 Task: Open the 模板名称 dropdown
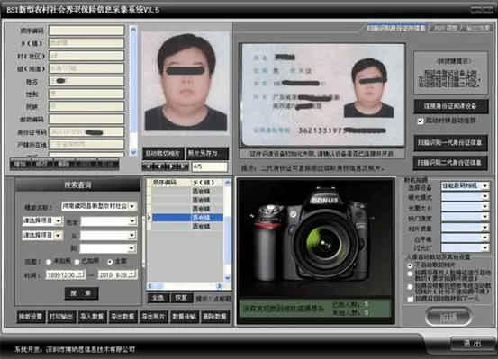tap(132, 206)
